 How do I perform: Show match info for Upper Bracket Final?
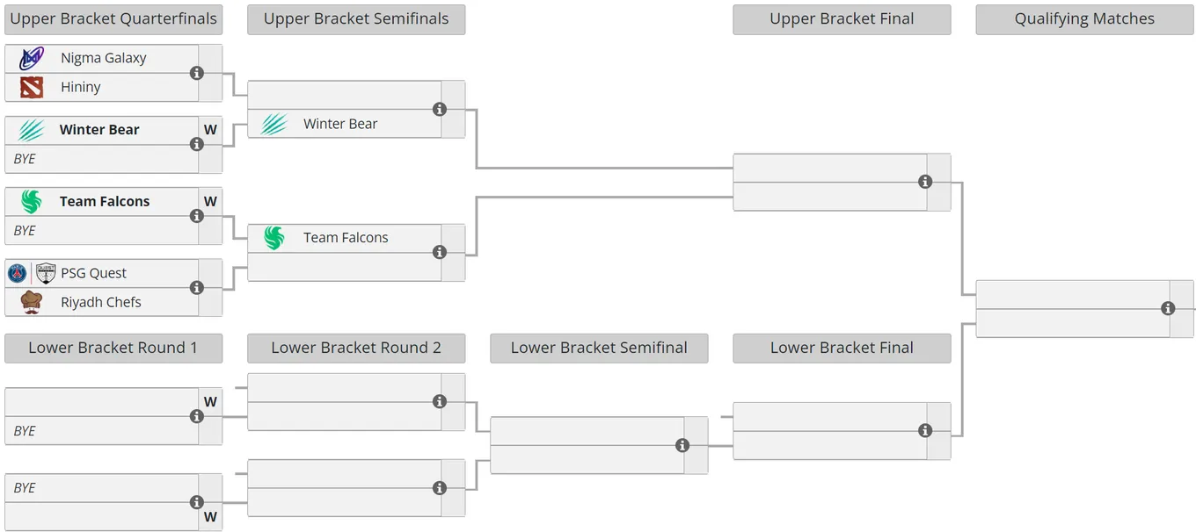(925, 182)
